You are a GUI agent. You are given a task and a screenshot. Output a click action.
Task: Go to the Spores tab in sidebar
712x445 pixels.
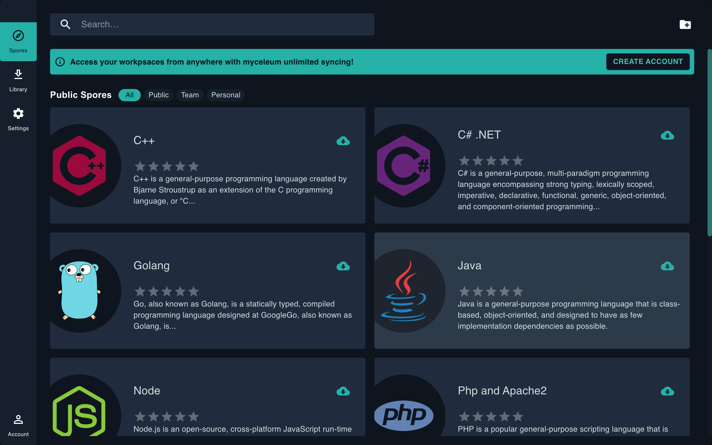pyautogui.click(x=18, y=41)
